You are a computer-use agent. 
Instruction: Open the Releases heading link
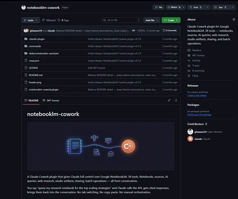click(193, 86)
